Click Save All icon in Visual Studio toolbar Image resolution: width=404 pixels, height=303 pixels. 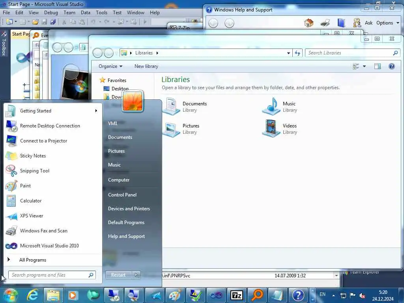pyautogui.click(x=53, y=22)
